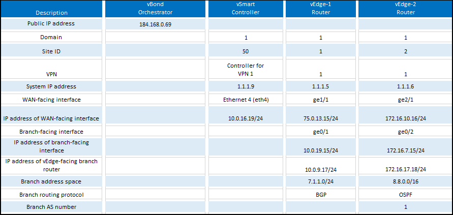
Task: Click the Branch address space row label
Action: [51, 182]
